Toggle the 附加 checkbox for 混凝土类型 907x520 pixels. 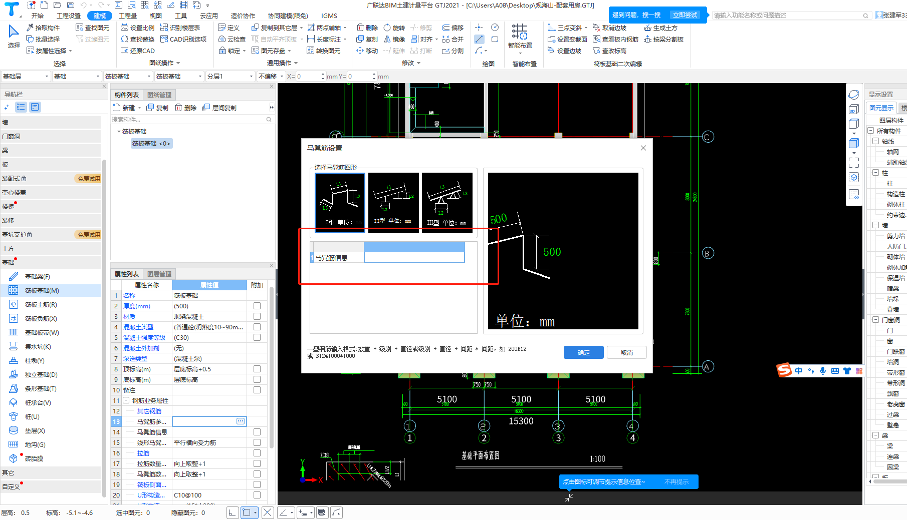tap(257, 327)
